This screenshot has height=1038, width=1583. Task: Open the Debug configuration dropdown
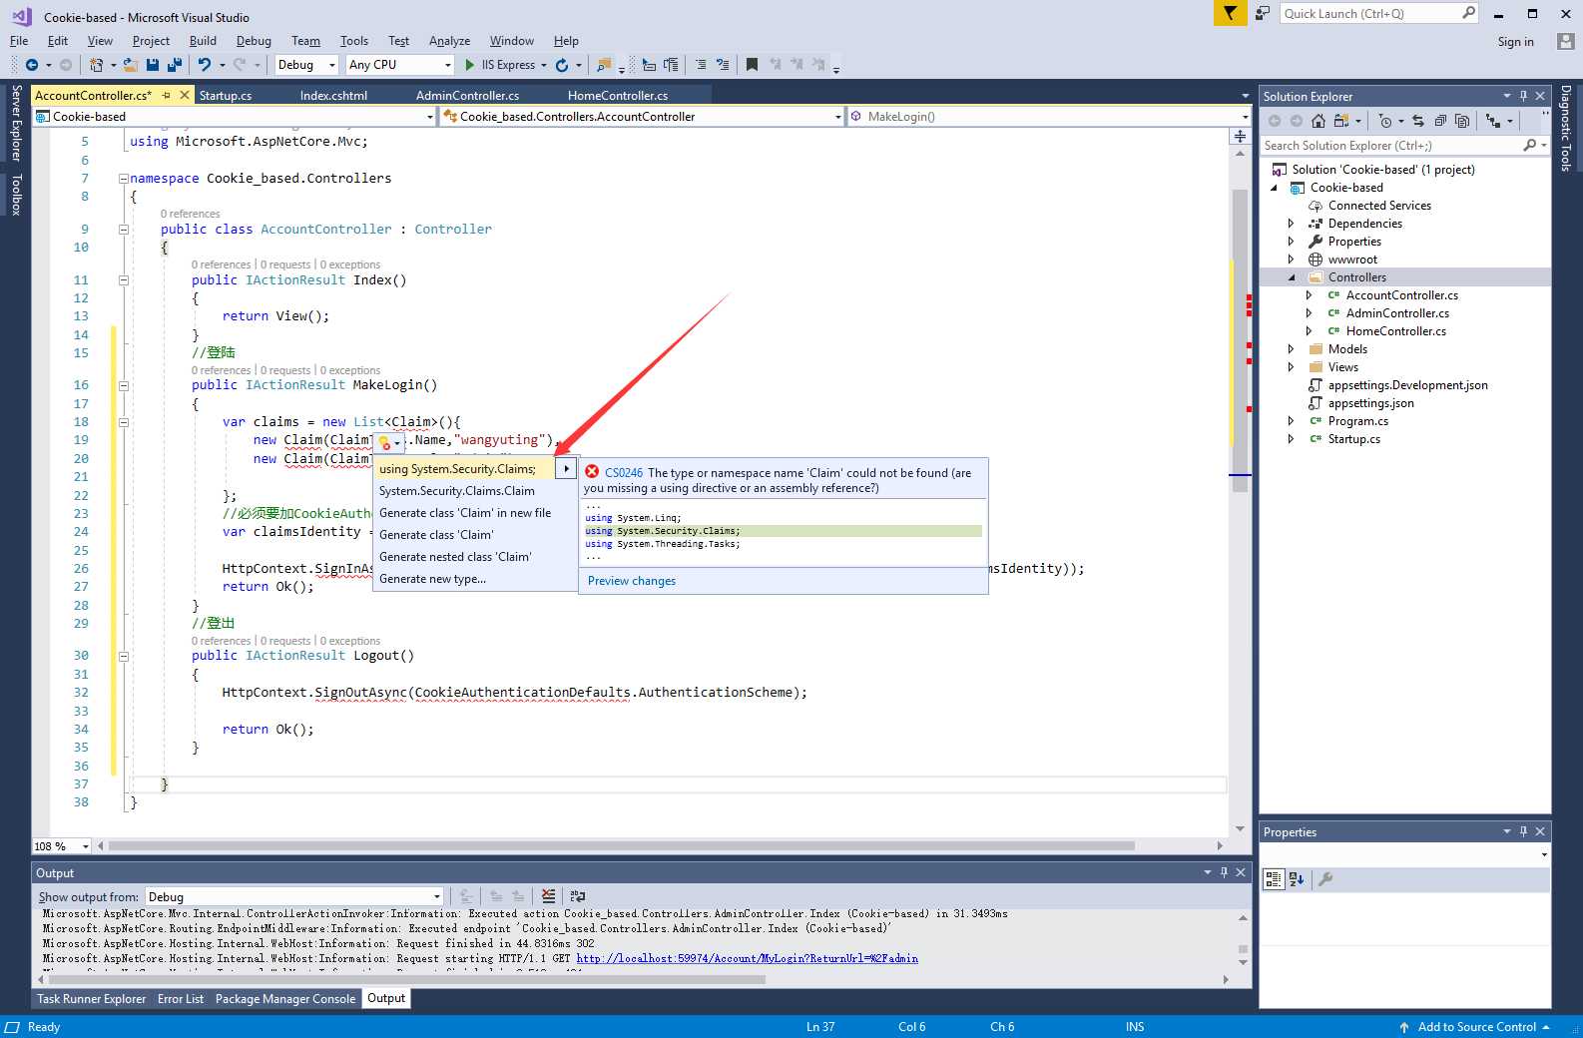pos(308,65)
